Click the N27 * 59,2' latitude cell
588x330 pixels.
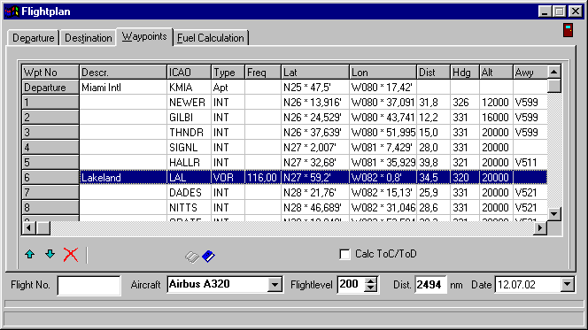pos(315,177)
